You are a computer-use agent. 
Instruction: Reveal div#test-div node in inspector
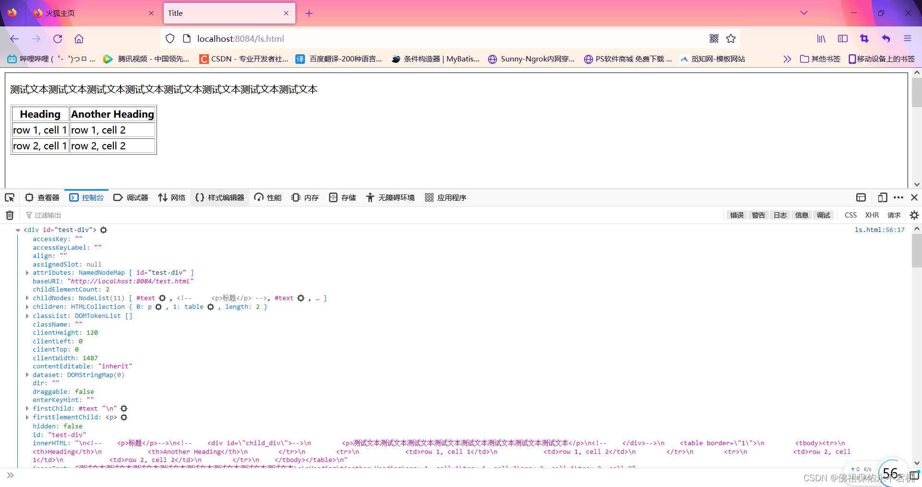click(103, 230)
